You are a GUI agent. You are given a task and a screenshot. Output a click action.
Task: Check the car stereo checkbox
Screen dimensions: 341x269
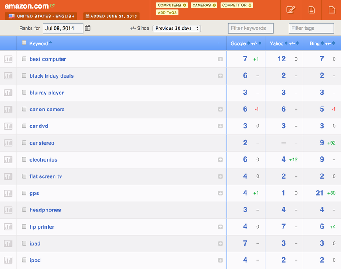[x=24, y=142]
